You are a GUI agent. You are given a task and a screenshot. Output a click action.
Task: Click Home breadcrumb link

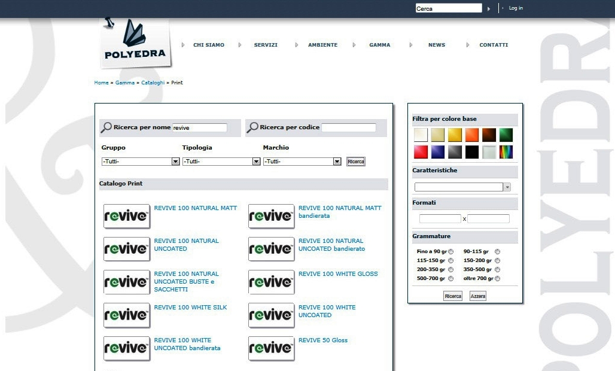click(101, 83)
